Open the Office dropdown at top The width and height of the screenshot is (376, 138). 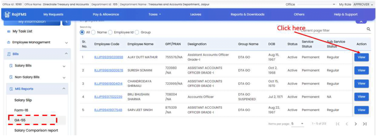316,4
